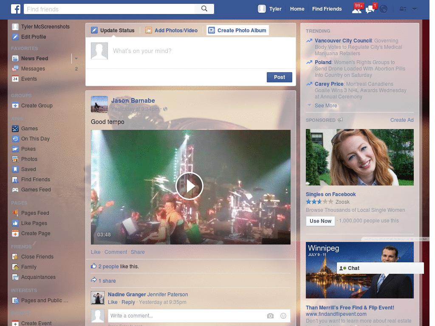Screen dimensions: 435x326
Task: Click Close Friends star icon
Action: click(15, 257)
